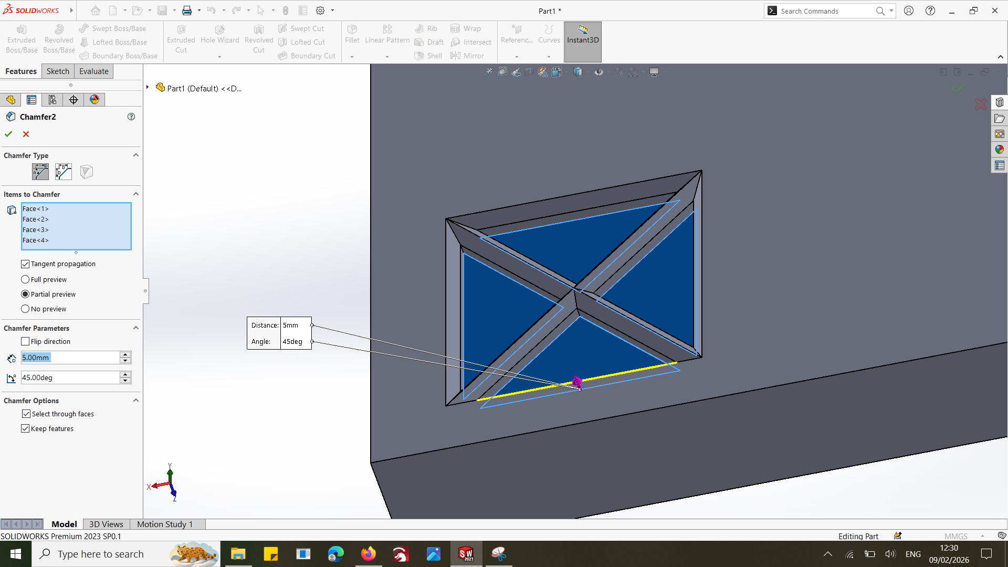Select the Distance Distance chamfer type icon
Screen dimensions: 1008x567
[x=63, y=172]
